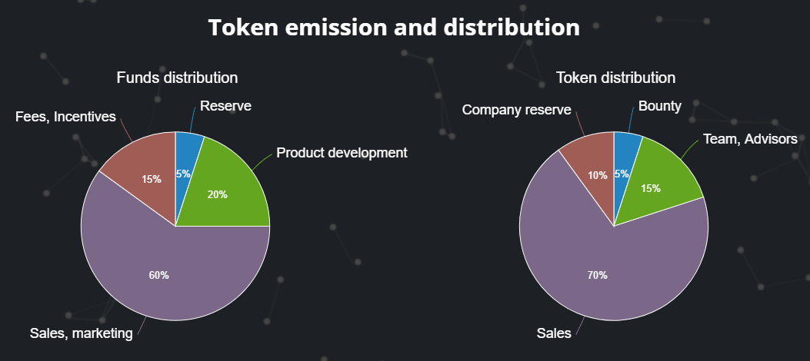Click the Funds distribution chart title
The image size is (810, 361).
click(177, 78)
